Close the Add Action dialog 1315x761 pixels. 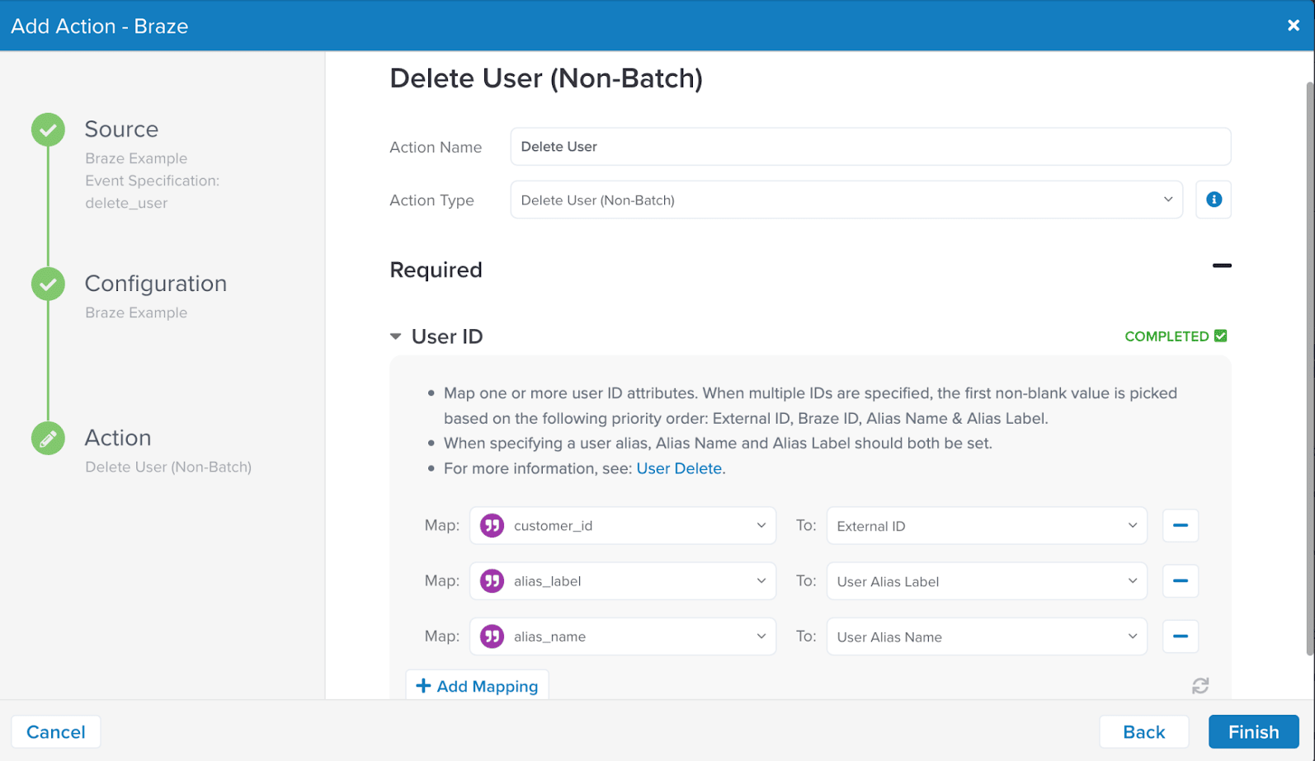coord(1293,26)
